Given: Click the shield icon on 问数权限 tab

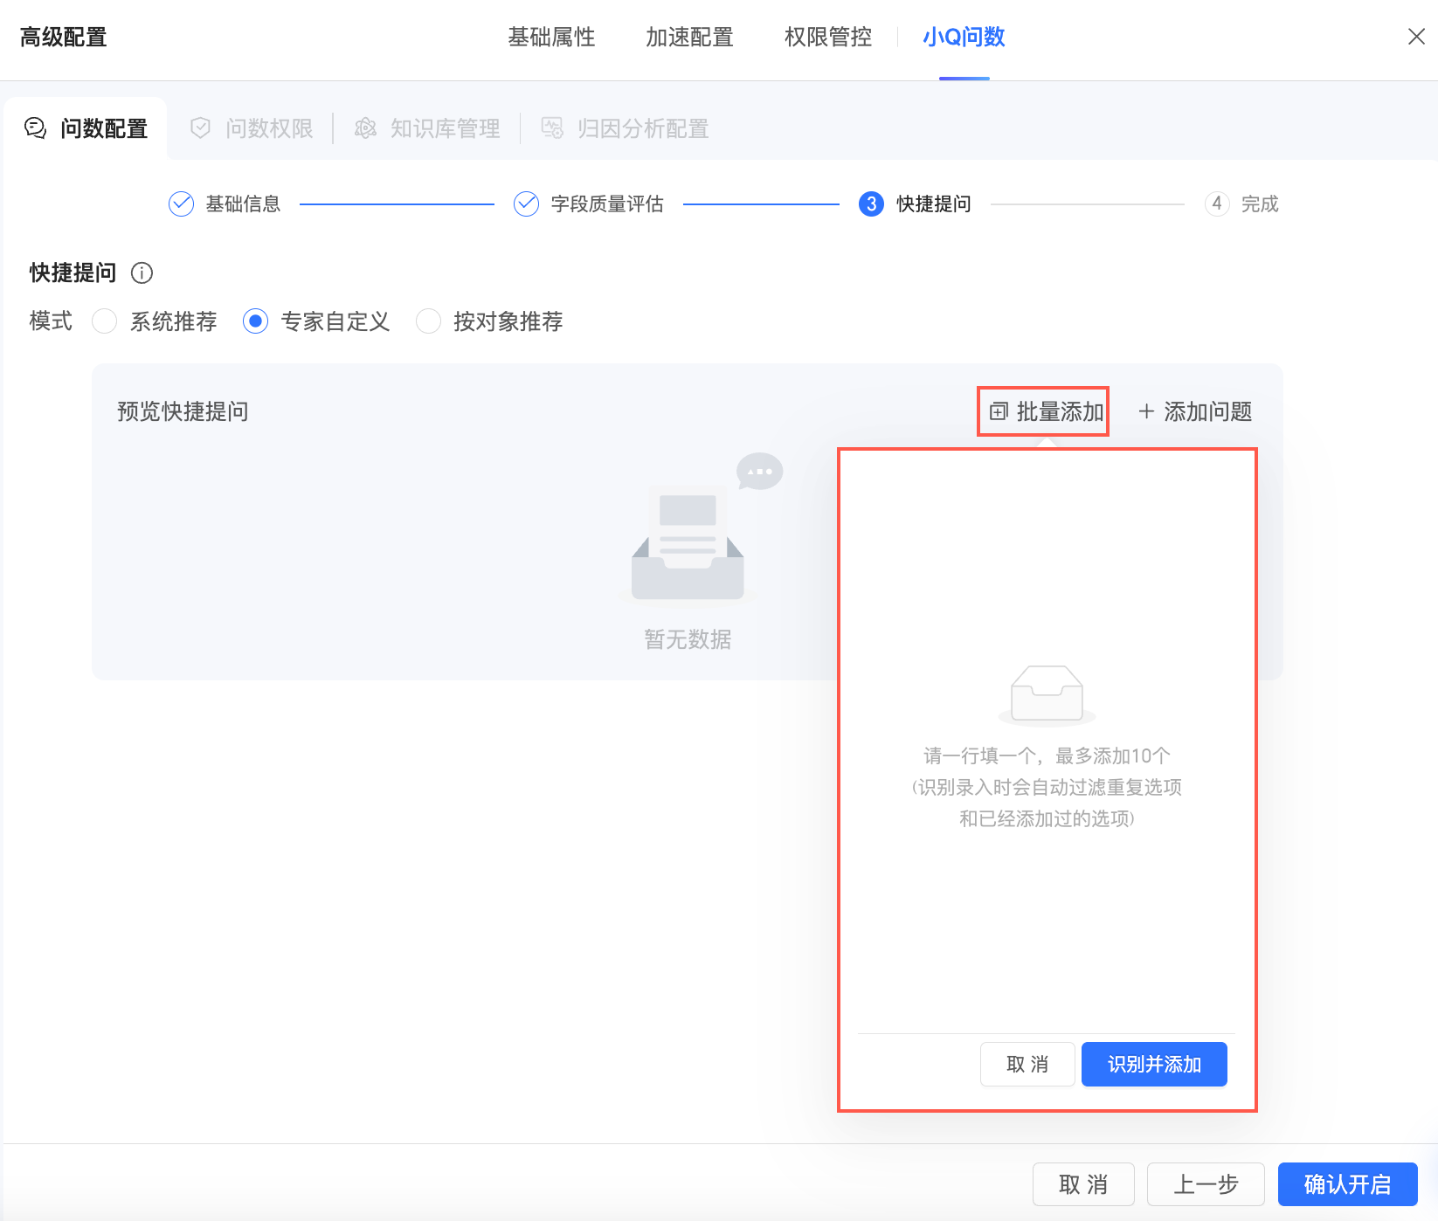Looking at the screenshot, I should click(x=201, y=128).
